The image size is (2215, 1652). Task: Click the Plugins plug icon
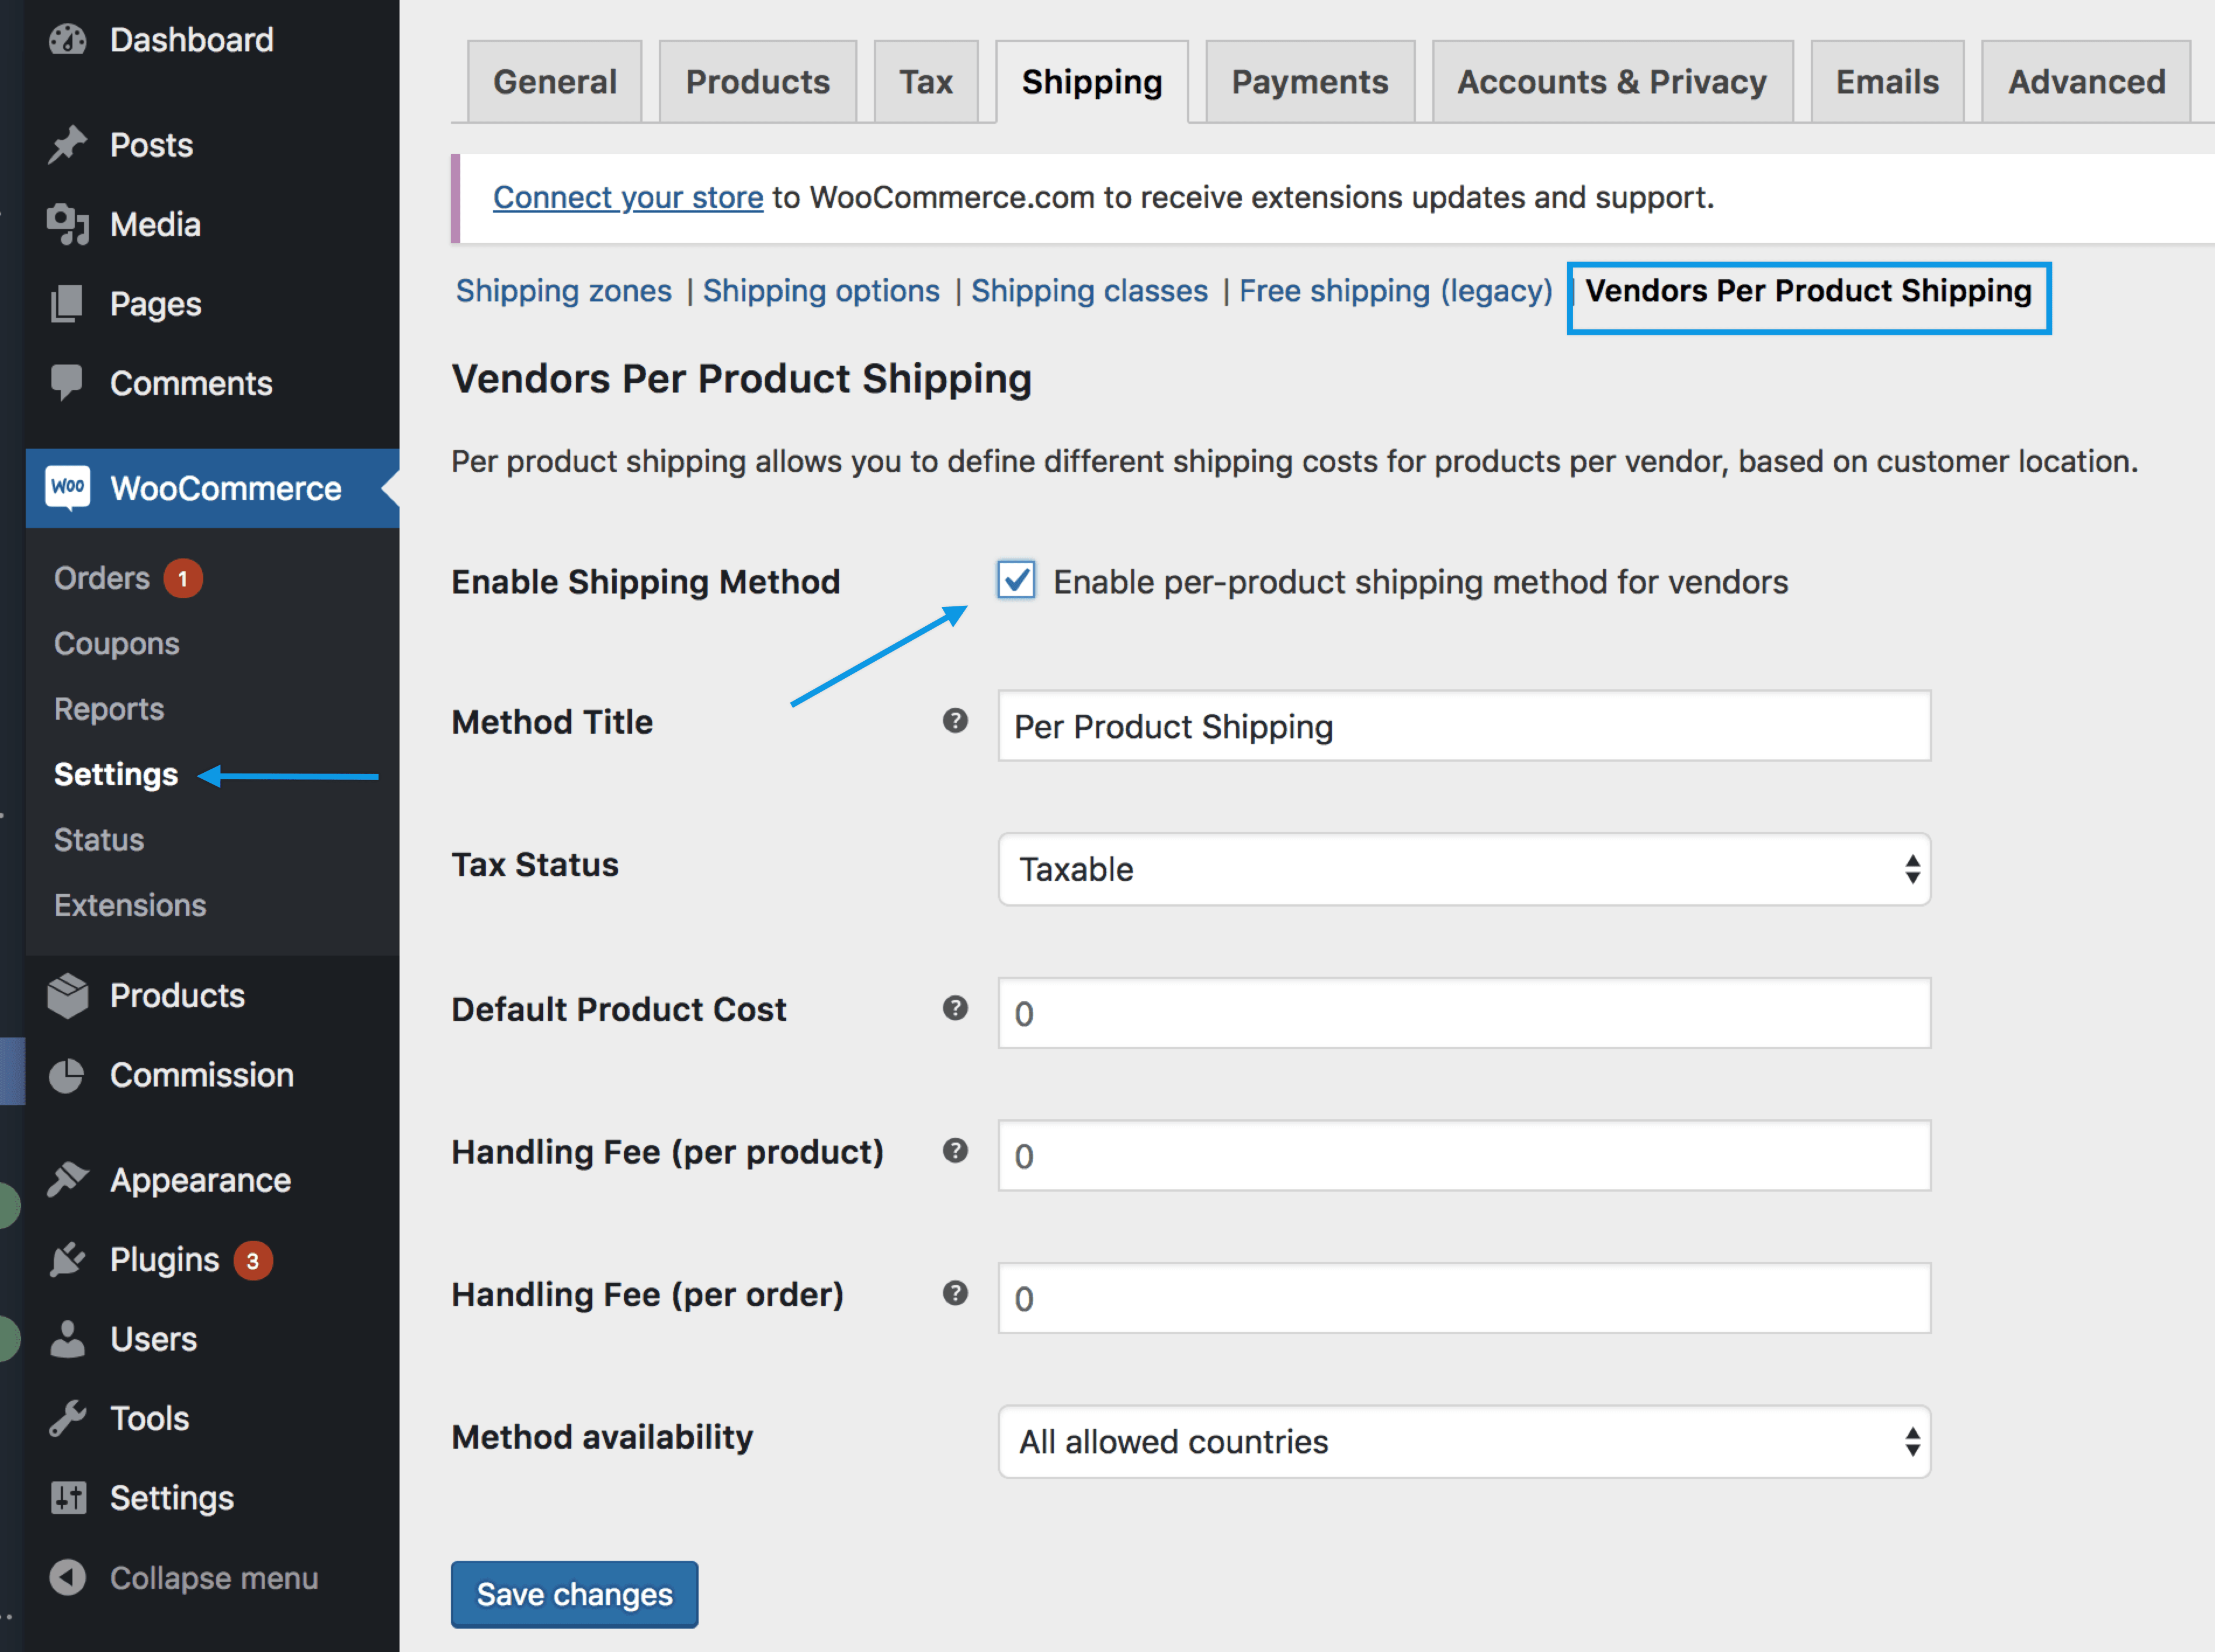pyautogui.click(x=68, y=1260)
